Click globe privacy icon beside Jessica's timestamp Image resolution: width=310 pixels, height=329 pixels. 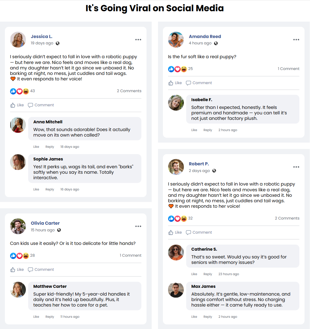[x=57, y=44]
